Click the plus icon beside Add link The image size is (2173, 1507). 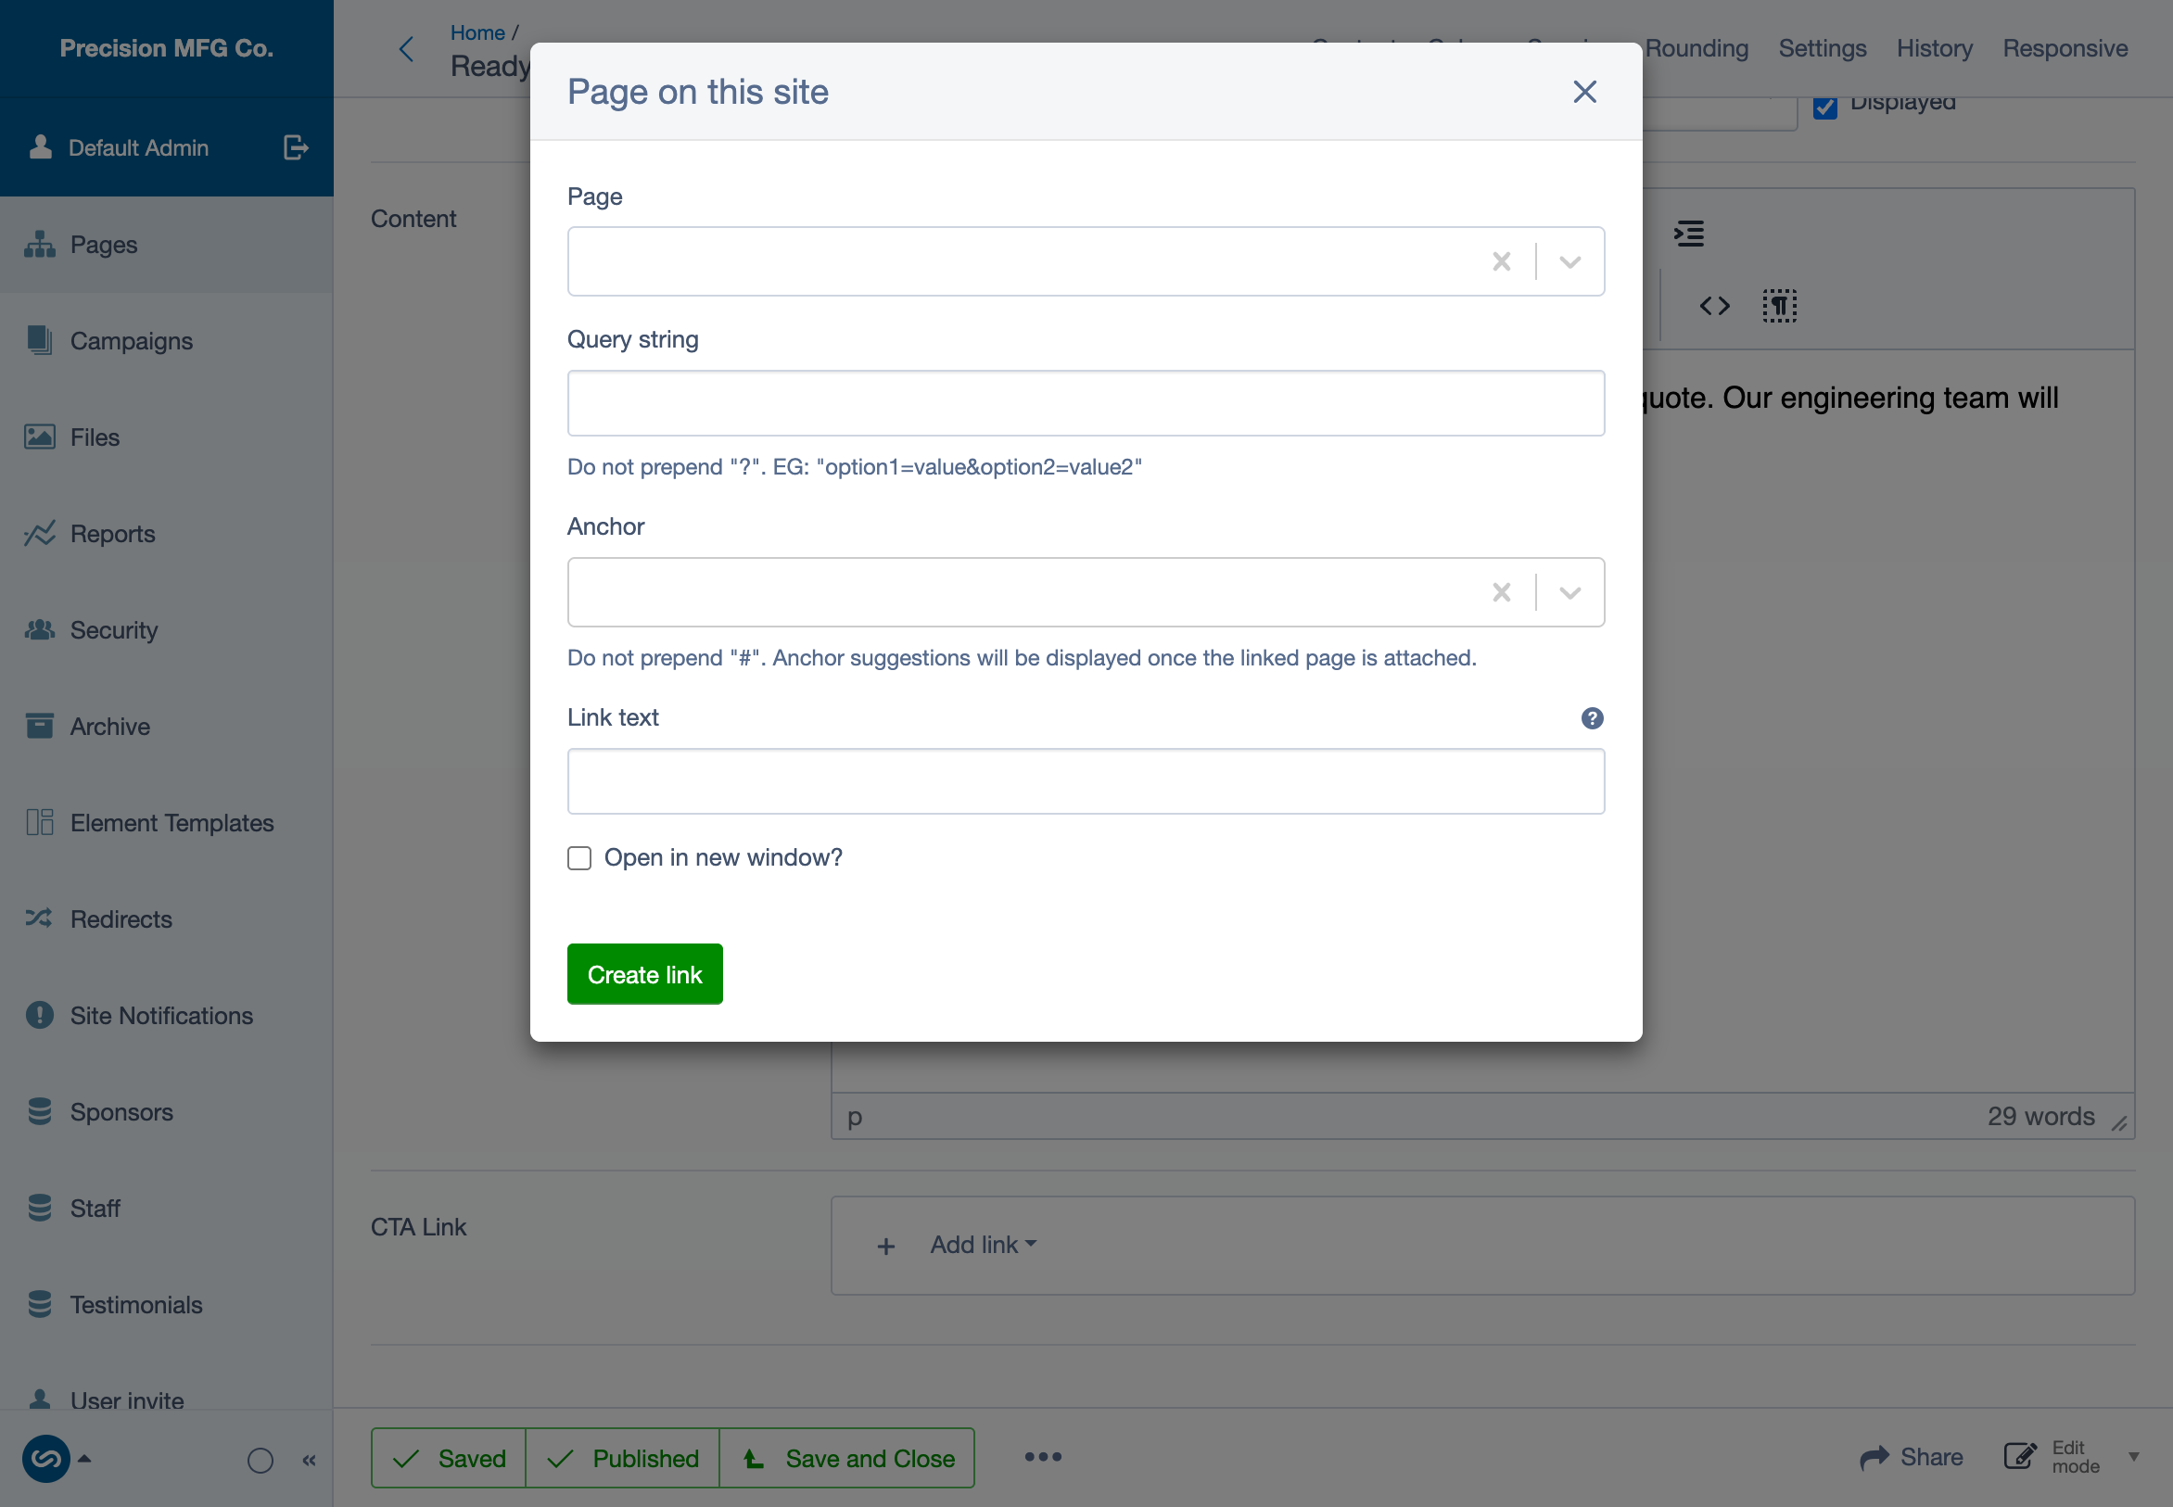(885, 1247)
